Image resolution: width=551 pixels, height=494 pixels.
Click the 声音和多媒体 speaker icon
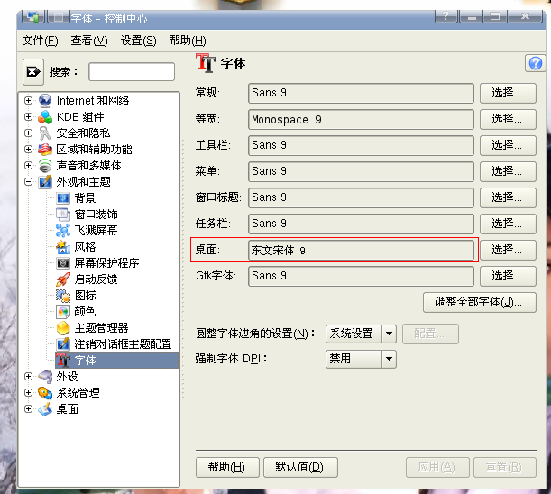(x=45, y=166)
